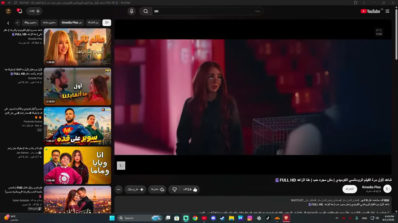Click the Windows taskbar search box

click(x=140, y=218)
